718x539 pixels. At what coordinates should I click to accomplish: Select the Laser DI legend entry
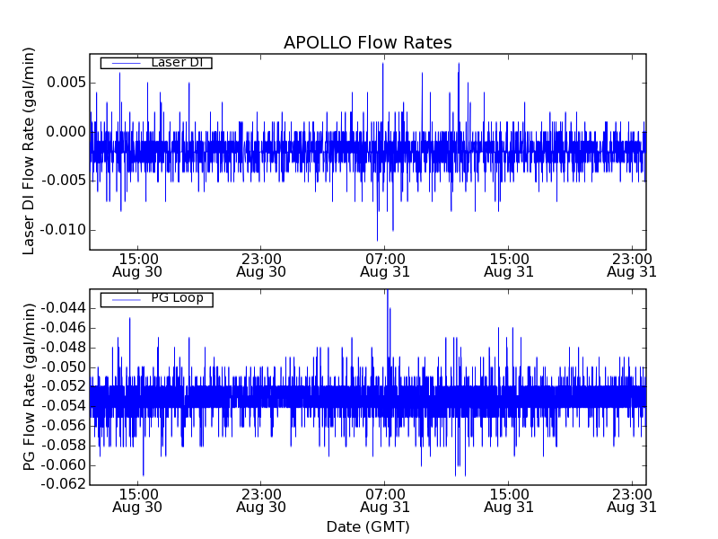tap(176, 63)
